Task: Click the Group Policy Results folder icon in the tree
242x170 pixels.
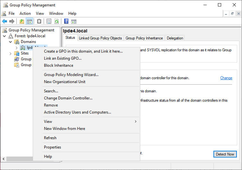Action: click(x=17, y=65)
